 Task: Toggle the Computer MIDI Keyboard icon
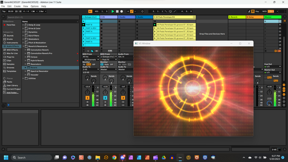click(x=253, y=11)
